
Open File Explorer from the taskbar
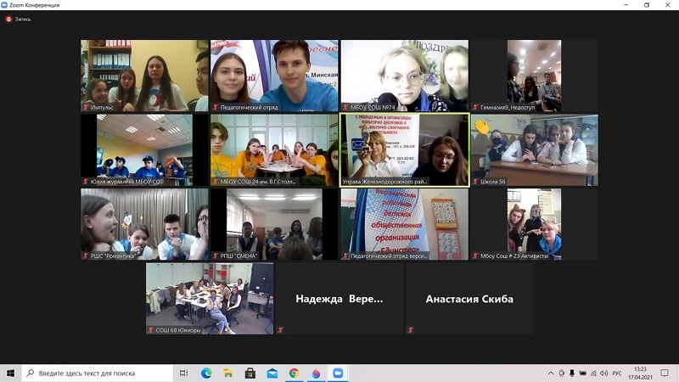pyautogui.click(x=228, y=373)
